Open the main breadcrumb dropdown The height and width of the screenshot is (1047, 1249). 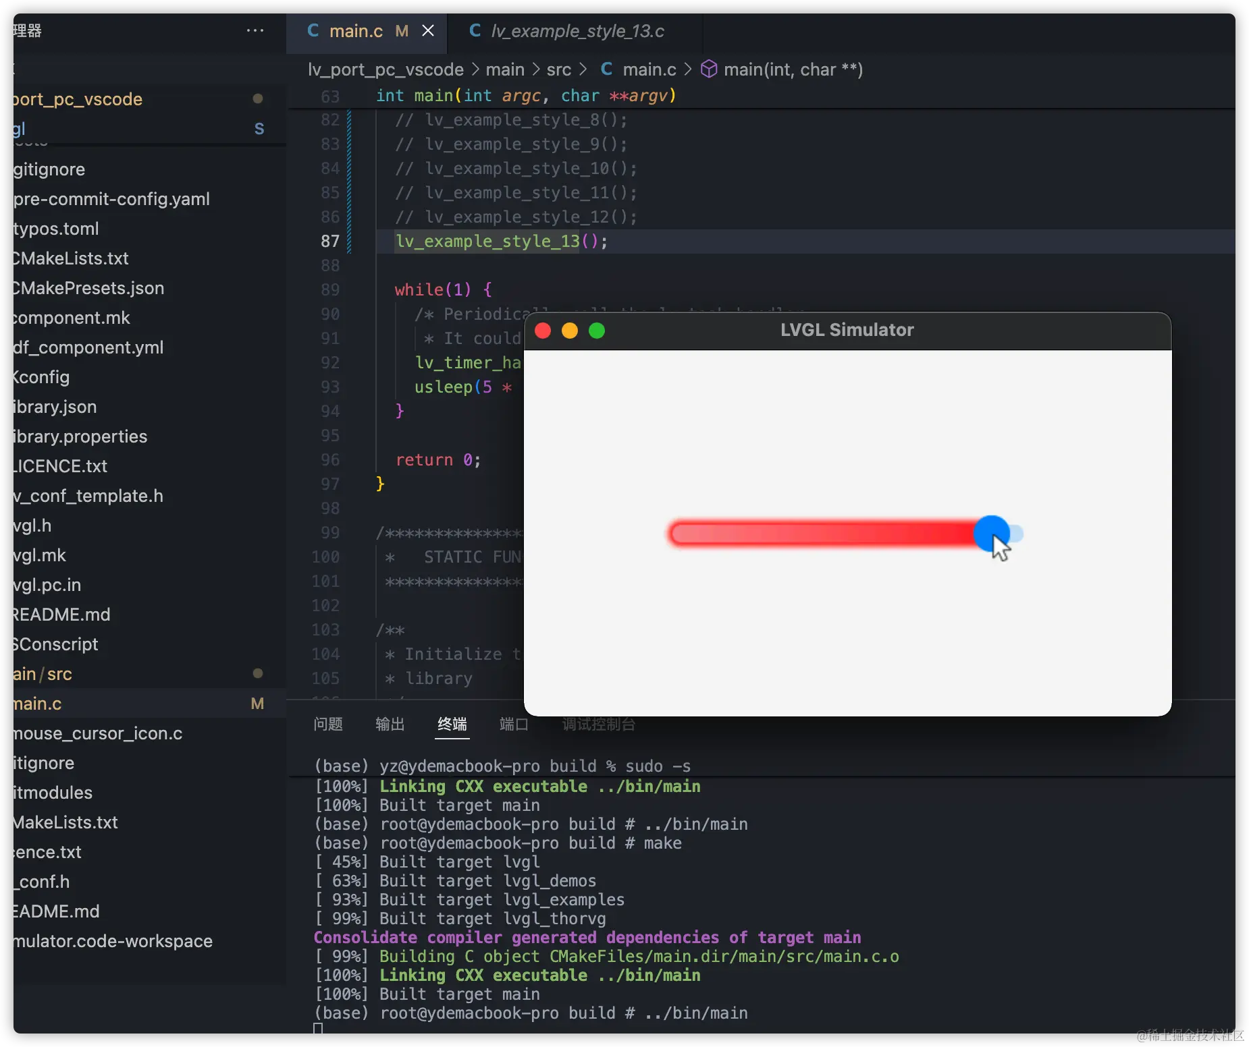(x=505, y=69)
